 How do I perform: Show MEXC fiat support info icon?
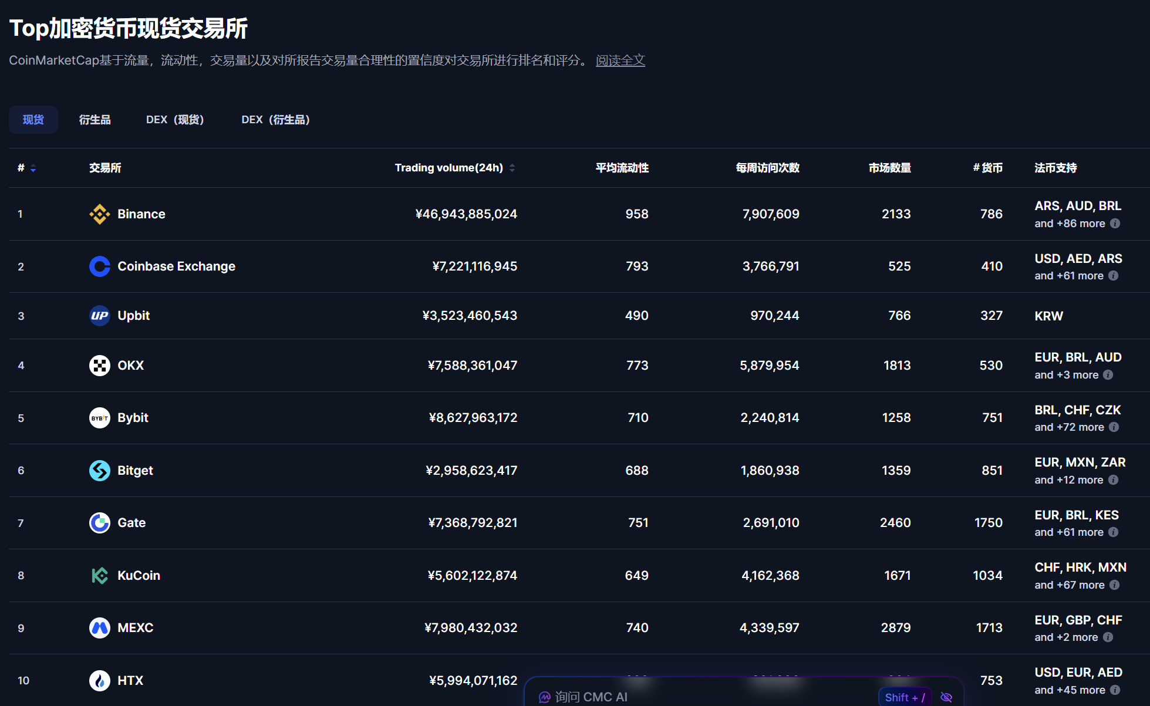point(1108,637)
